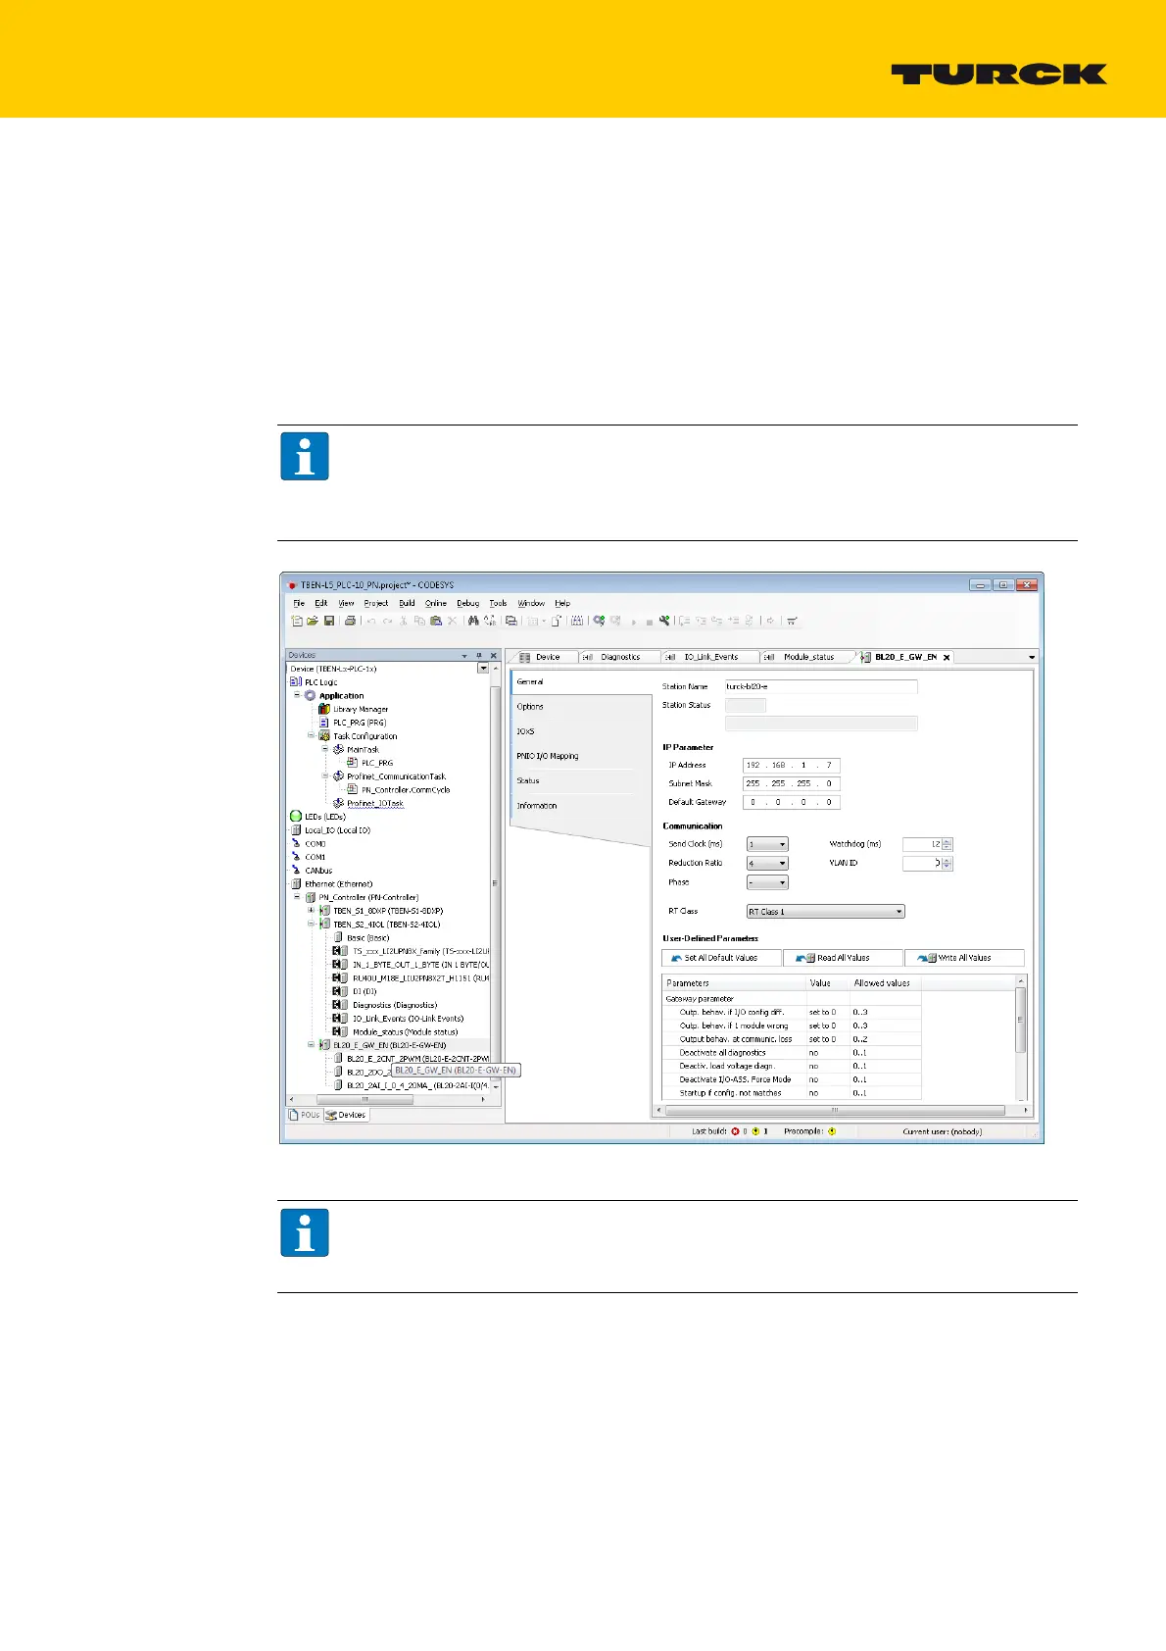Open the Tools menu
Image resolution: width=1166 pixels, height=1651 pixels.
[499, 603]
